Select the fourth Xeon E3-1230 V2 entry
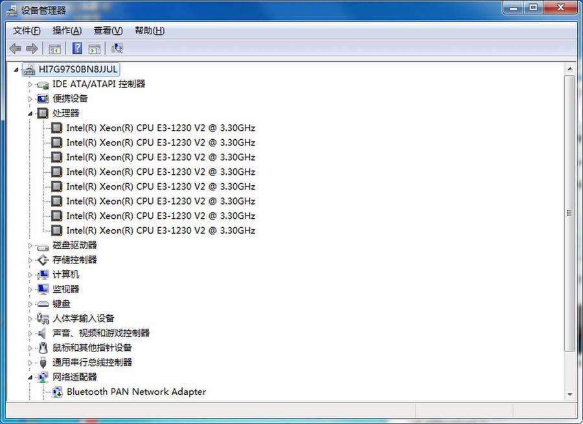 [161, 172]
